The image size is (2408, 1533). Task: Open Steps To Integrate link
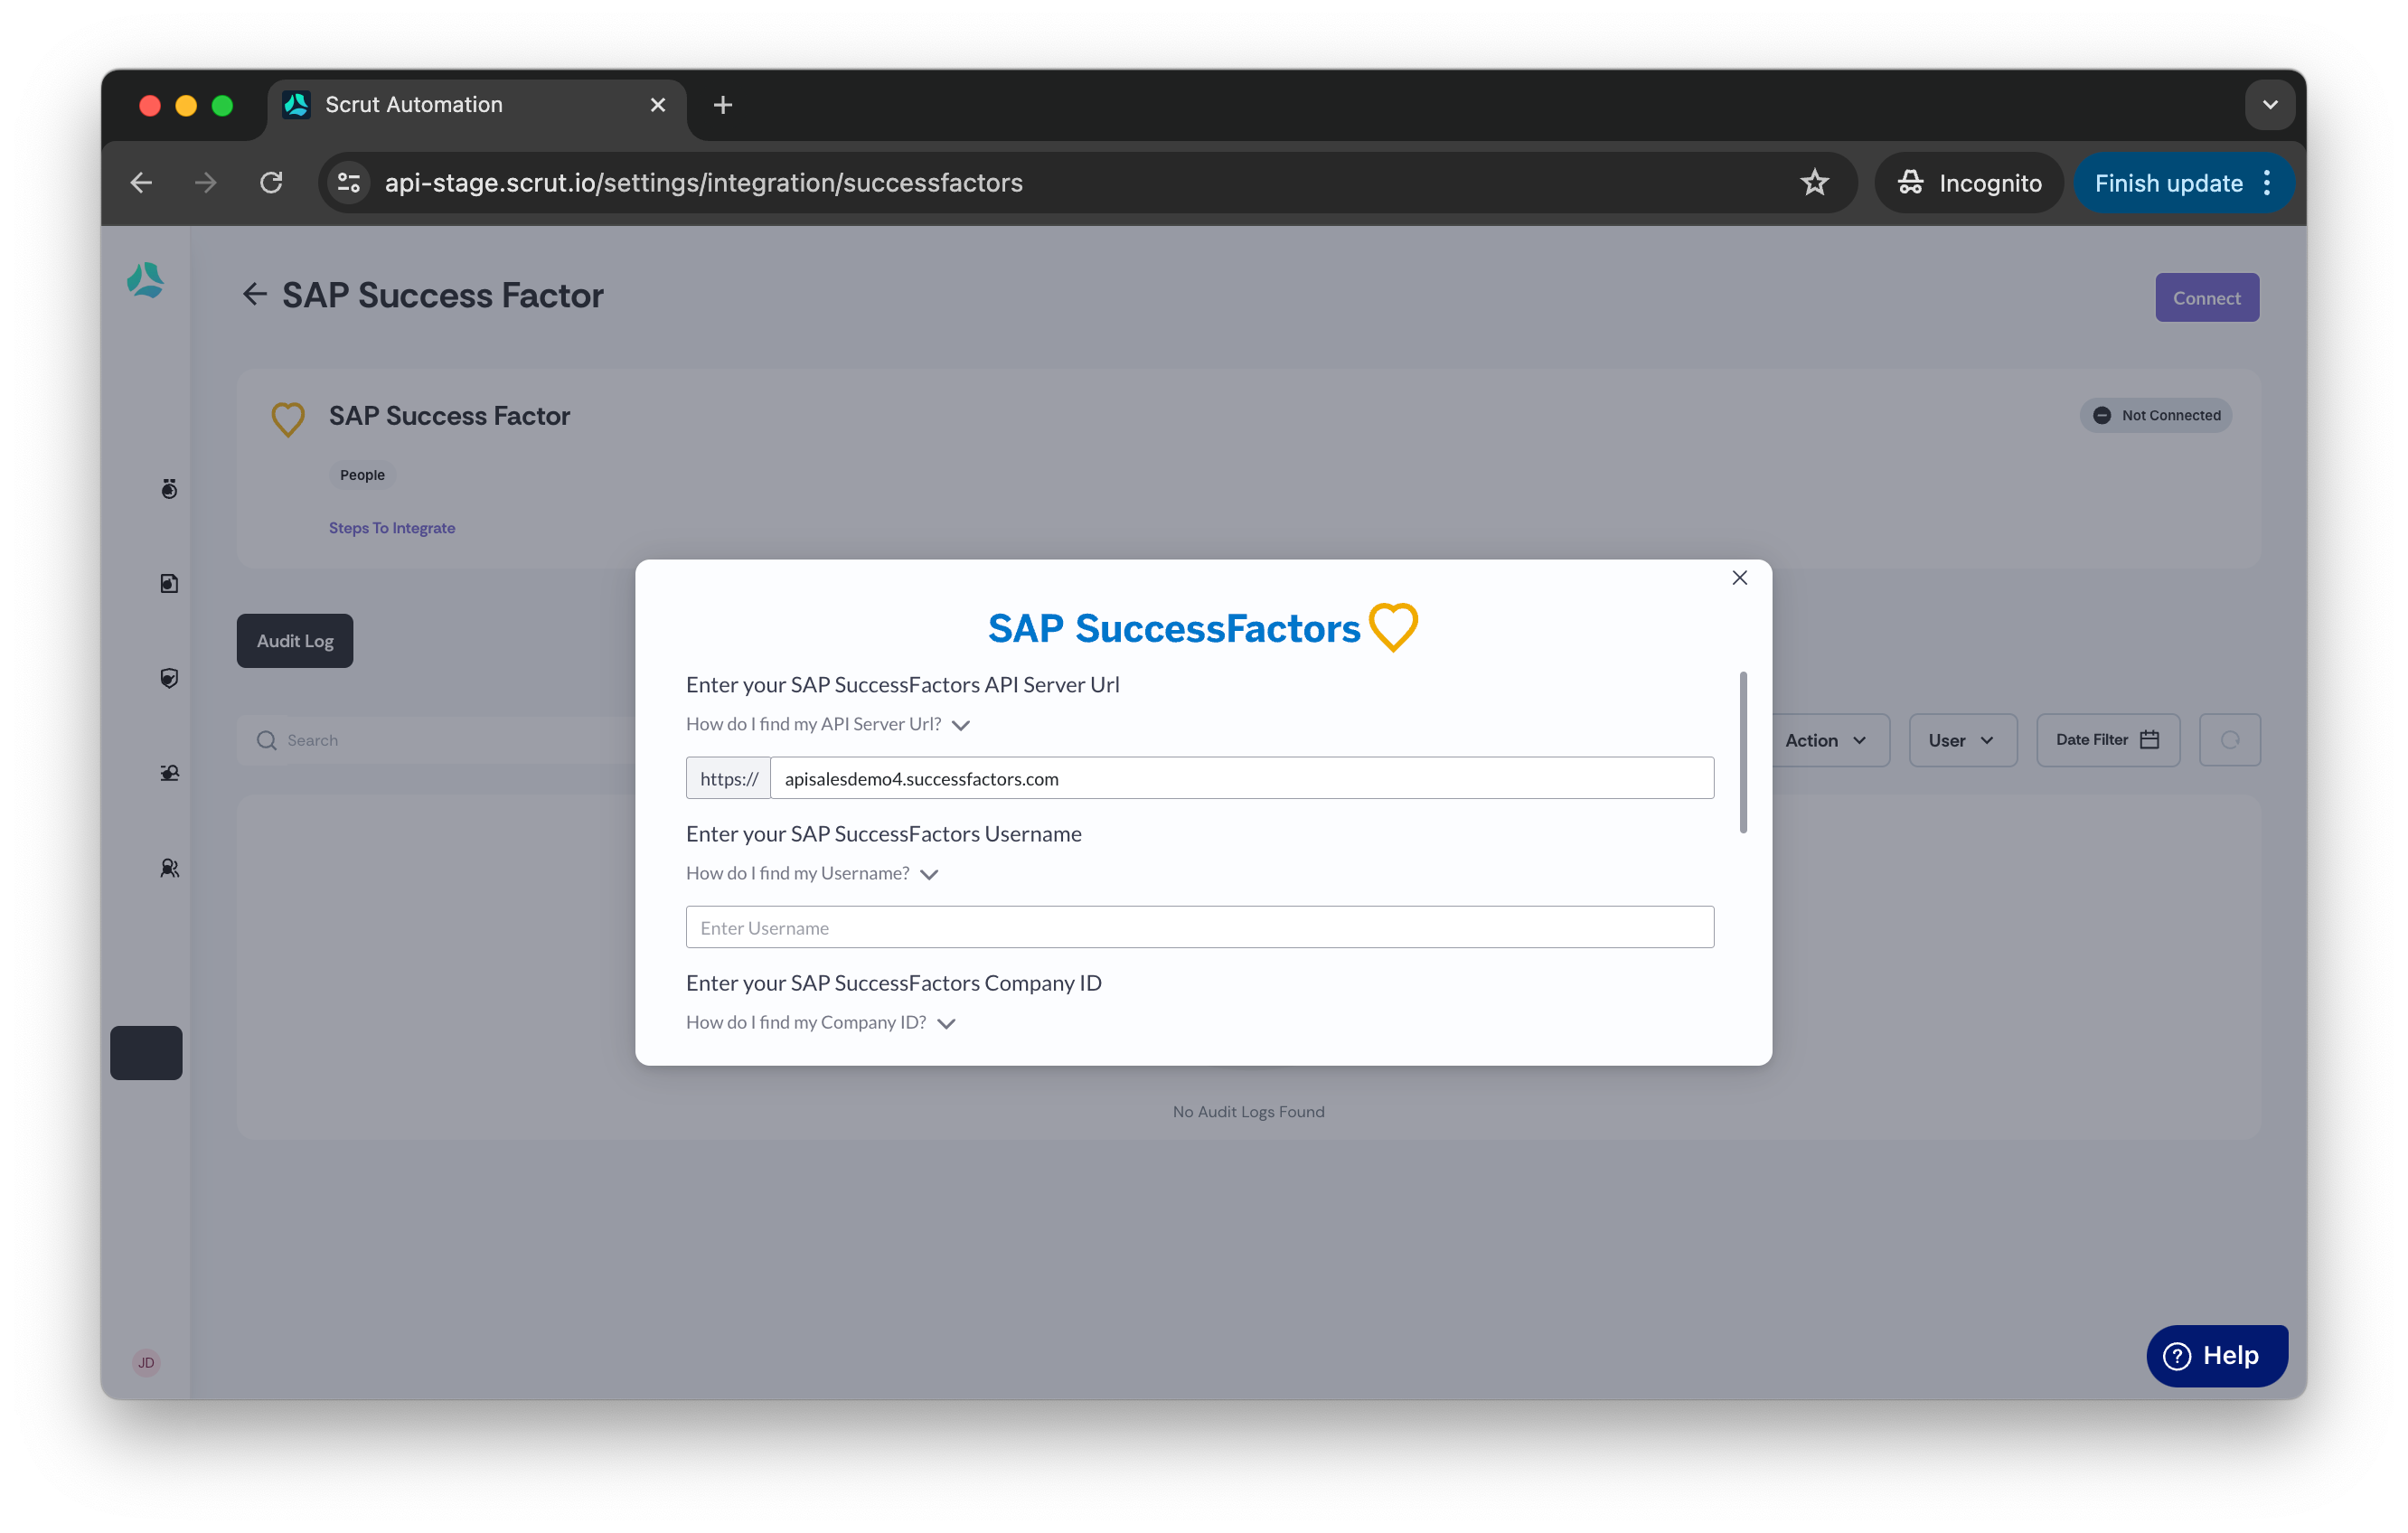pyautogui.click(x=392, y=528)
